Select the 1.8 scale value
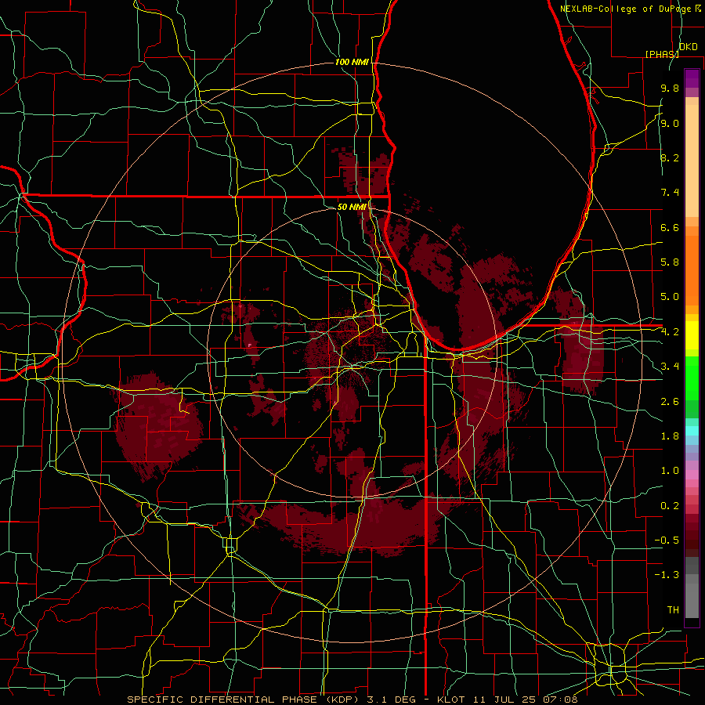This screenshot has width=705, height=705. [670, 436]
